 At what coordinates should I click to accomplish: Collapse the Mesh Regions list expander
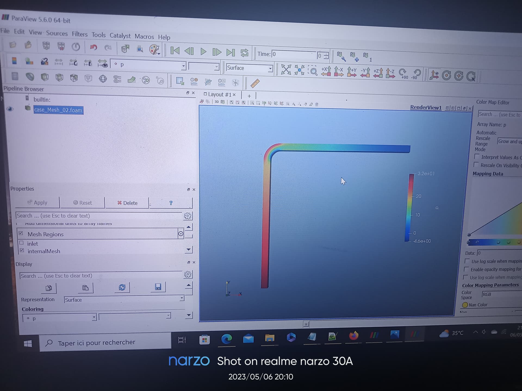point(181,234)
